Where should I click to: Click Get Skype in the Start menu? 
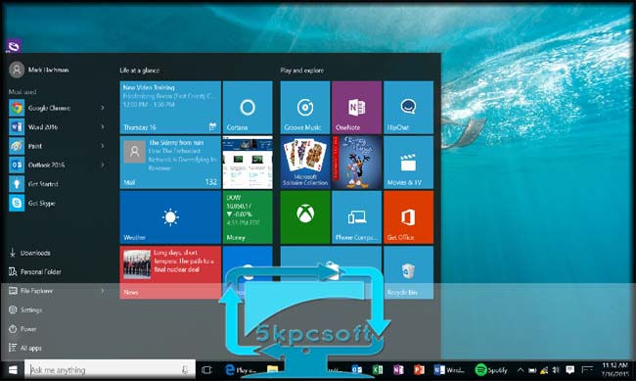(57, 203)
